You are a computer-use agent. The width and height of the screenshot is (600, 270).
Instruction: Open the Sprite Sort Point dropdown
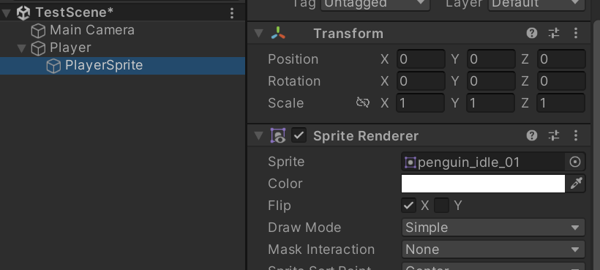pyautogui.click(x=493, y=266)
